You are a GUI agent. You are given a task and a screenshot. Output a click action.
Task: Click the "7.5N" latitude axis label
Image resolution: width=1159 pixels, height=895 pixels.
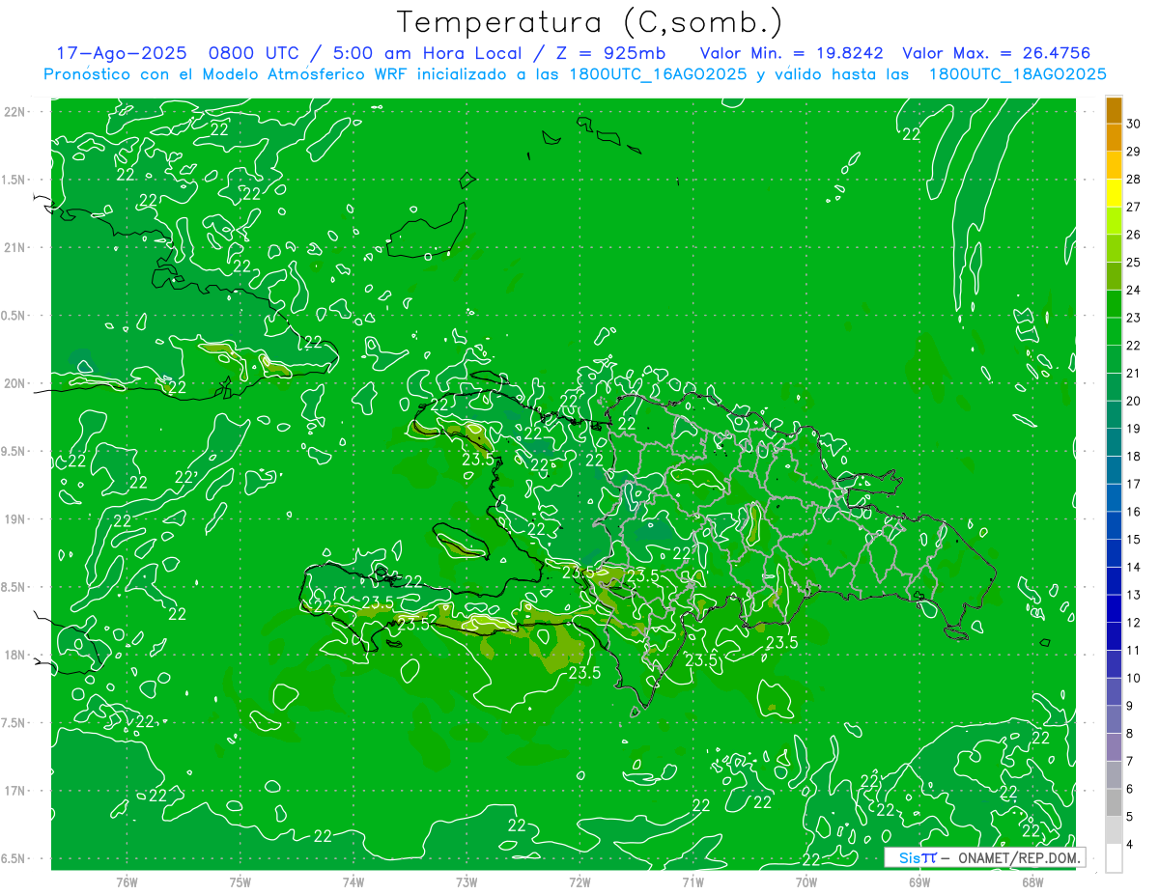13,723
